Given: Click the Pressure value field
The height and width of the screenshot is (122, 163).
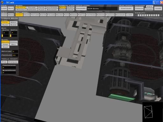Looking at the screenshot, I should click(x=15, y=55).
